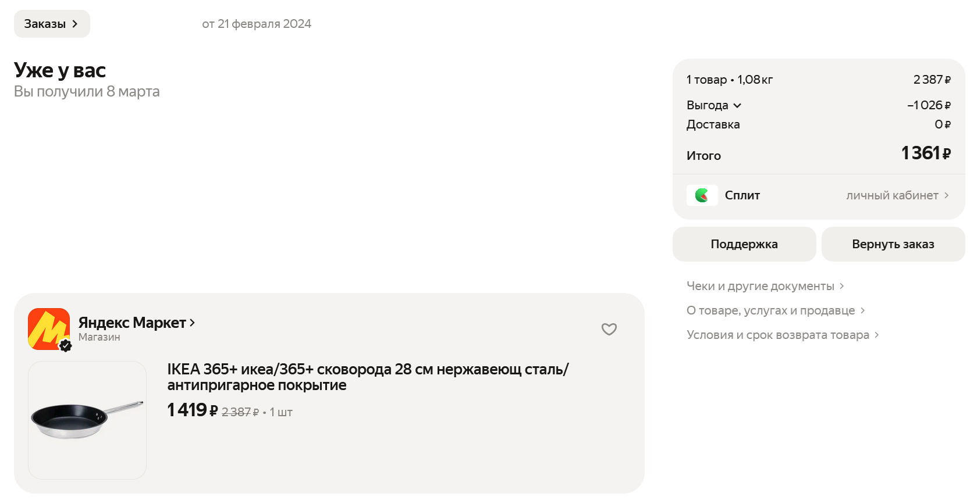Add the pan to favorites with the heart icon
Image resolution: width=974 pixels, height=504 pixels.
pyautogui.click(x=609, y=329)
